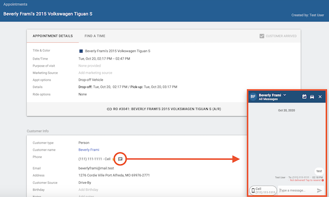Open linked RO #3041 repair order
This screenshot has width=329, height=197.
[167, 109]
